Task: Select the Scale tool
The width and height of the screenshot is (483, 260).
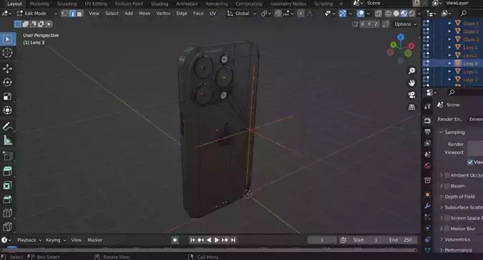Action: [8, 96]
